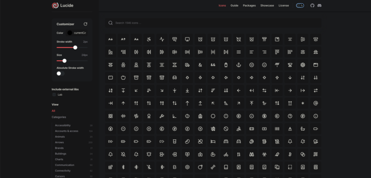This screenshot has height=178, width=371.
Task: Select the ban prohibited circle icon
Action: click(x=226, y=129)
